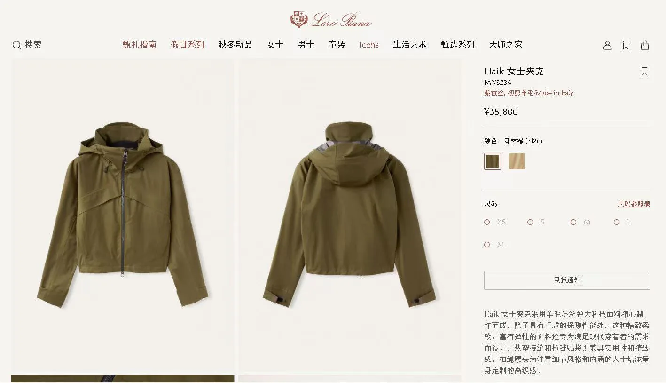Open the 秋冬新品 menu

click(235, 45)
